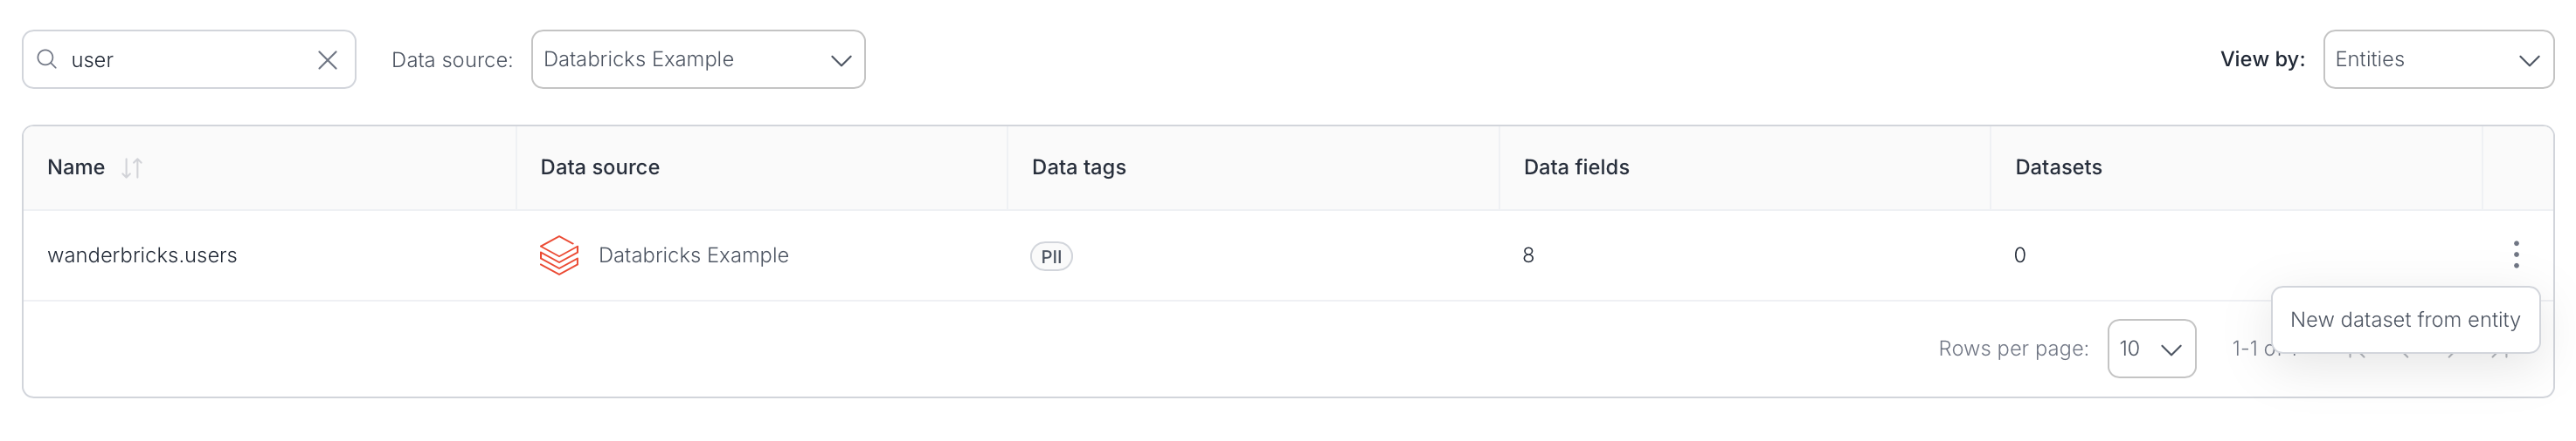
Task: Click the Databricks Example text in the row
Action: (693, 255)
